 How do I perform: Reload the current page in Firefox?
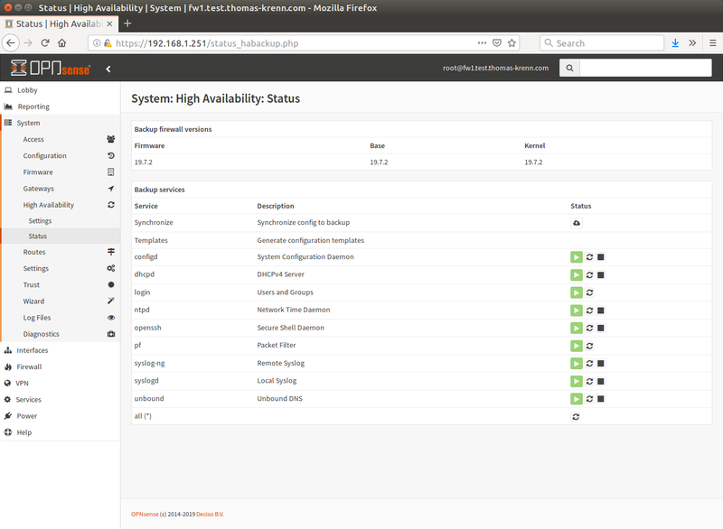tap(45, 43)
